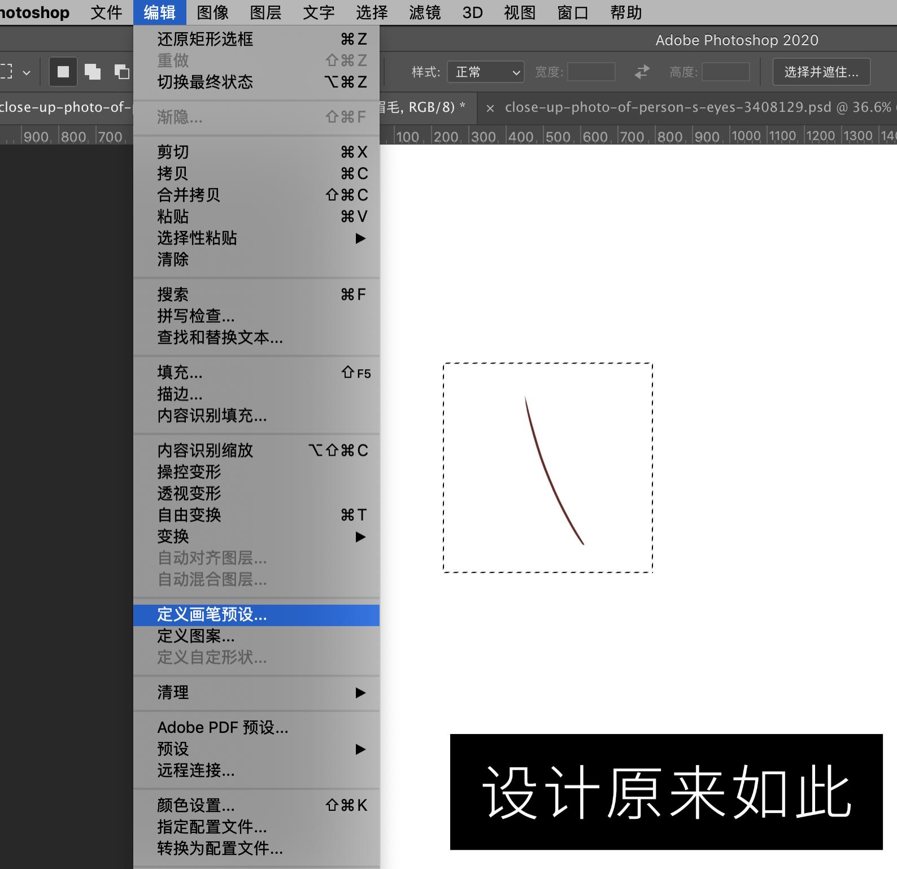Choose 透视变形 menu item
The width and height of the screenshot is (897, 869).
point(256,494)
